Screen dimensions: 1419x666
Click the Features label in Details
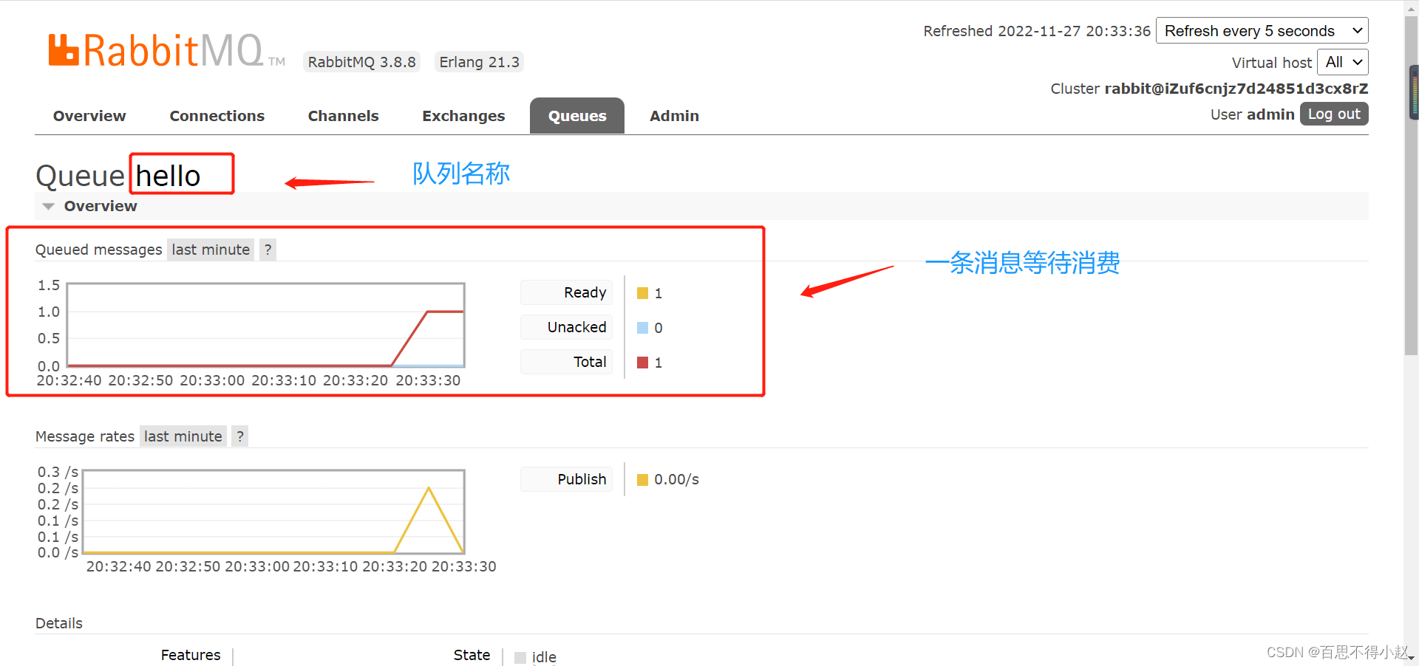click(191, 655)
